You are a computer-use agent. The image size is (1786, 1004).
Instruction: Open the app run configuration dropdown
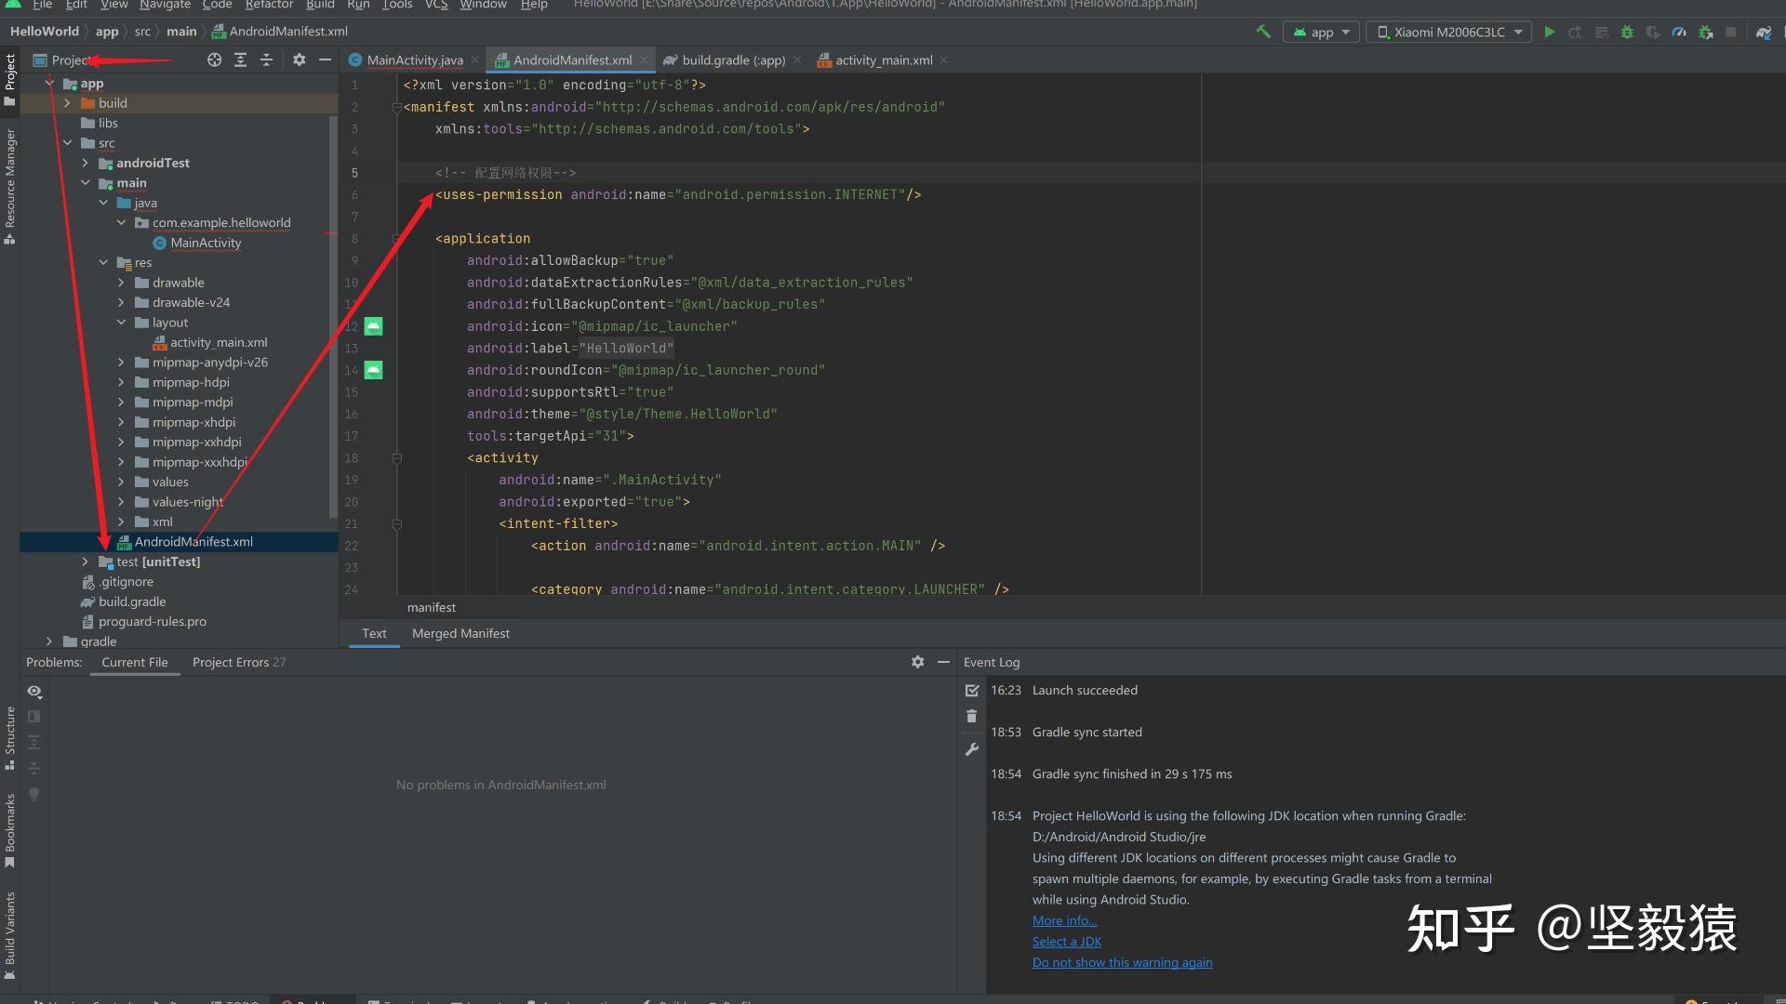(1321, 32)
